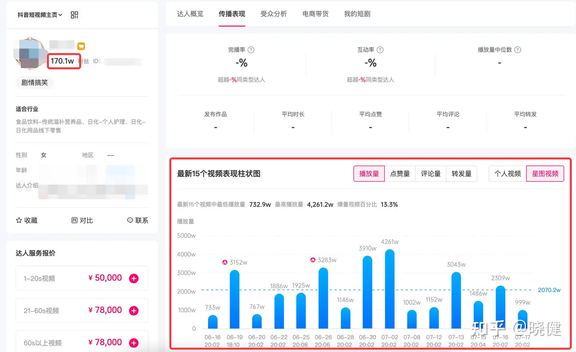Select the 转发量 chart option
This screenshot has height=352, width=576.
pos(461,174)
